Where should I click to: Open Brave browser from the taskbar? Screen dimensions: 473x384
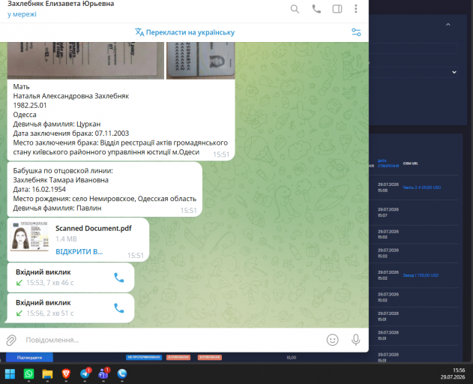tap(66, 374)
